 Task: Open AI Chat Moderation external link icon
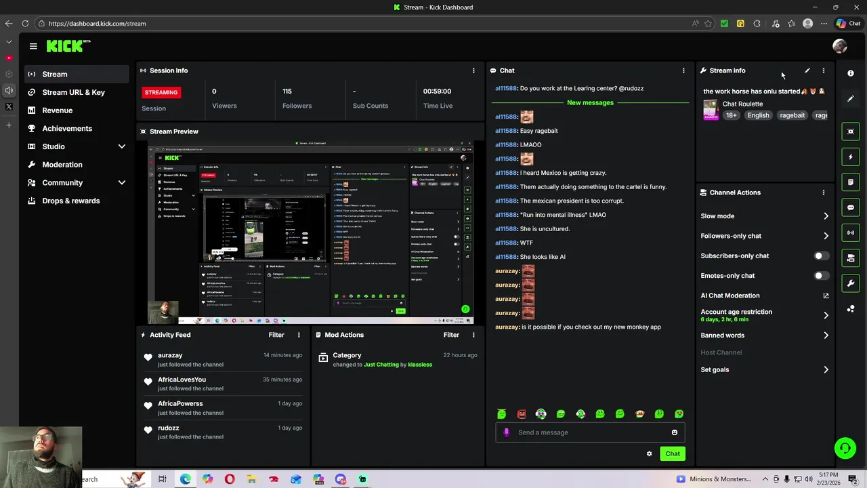click(x=826, y=296)
